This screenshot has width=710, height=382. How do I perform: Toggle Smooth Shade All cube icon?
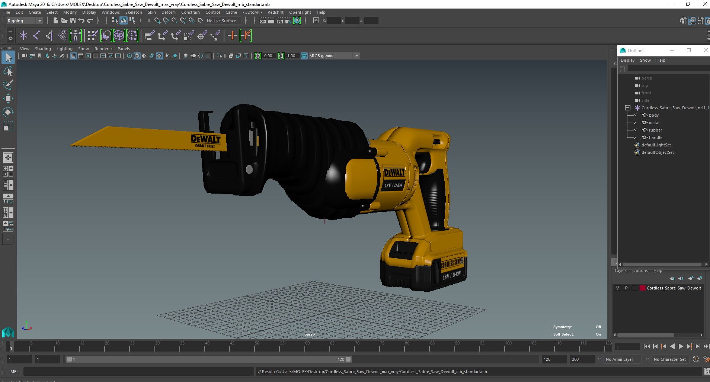pyautogui.click(x=137, y=56)
